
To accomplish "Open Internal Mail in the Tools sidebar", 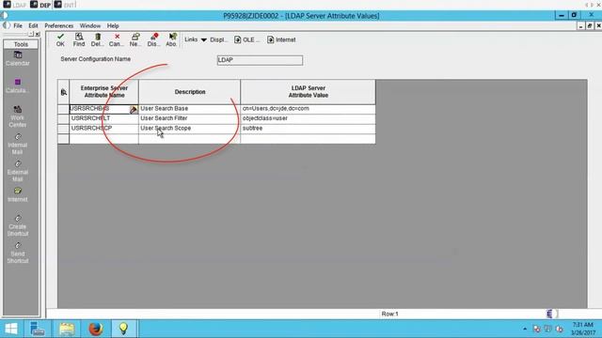I will (18, 144).
